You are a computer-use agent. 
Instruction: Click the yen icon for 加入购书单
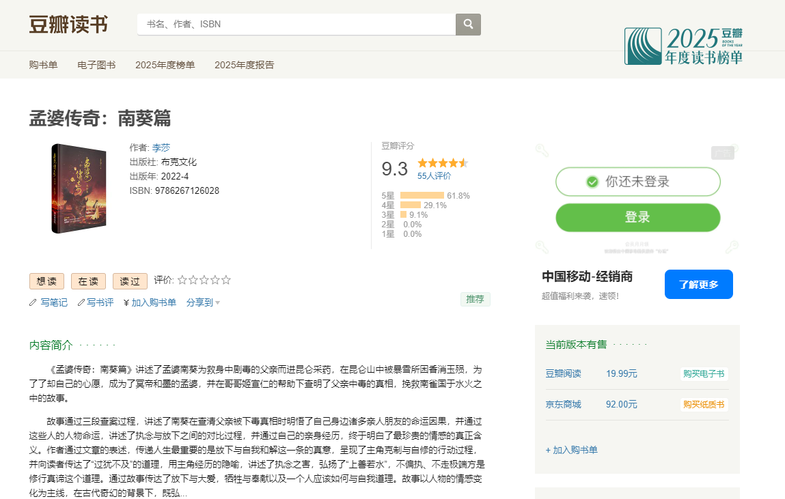[x=126, y=302]
